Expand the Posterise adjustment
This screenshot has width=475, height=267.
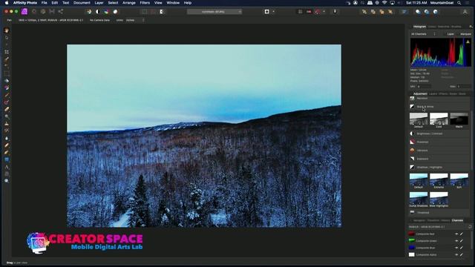coord(439,142)
